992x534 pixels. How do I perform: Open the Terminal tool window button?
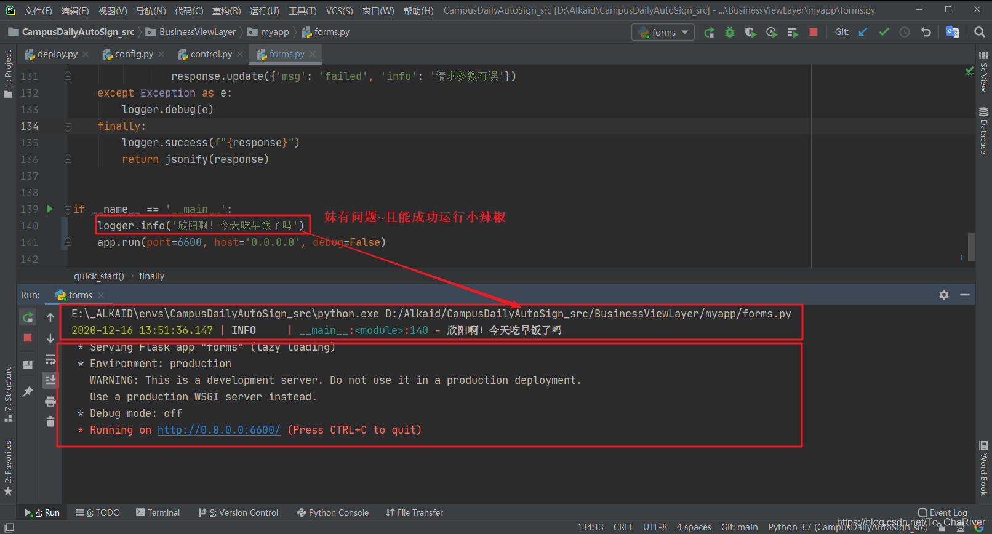click(158, 512)
